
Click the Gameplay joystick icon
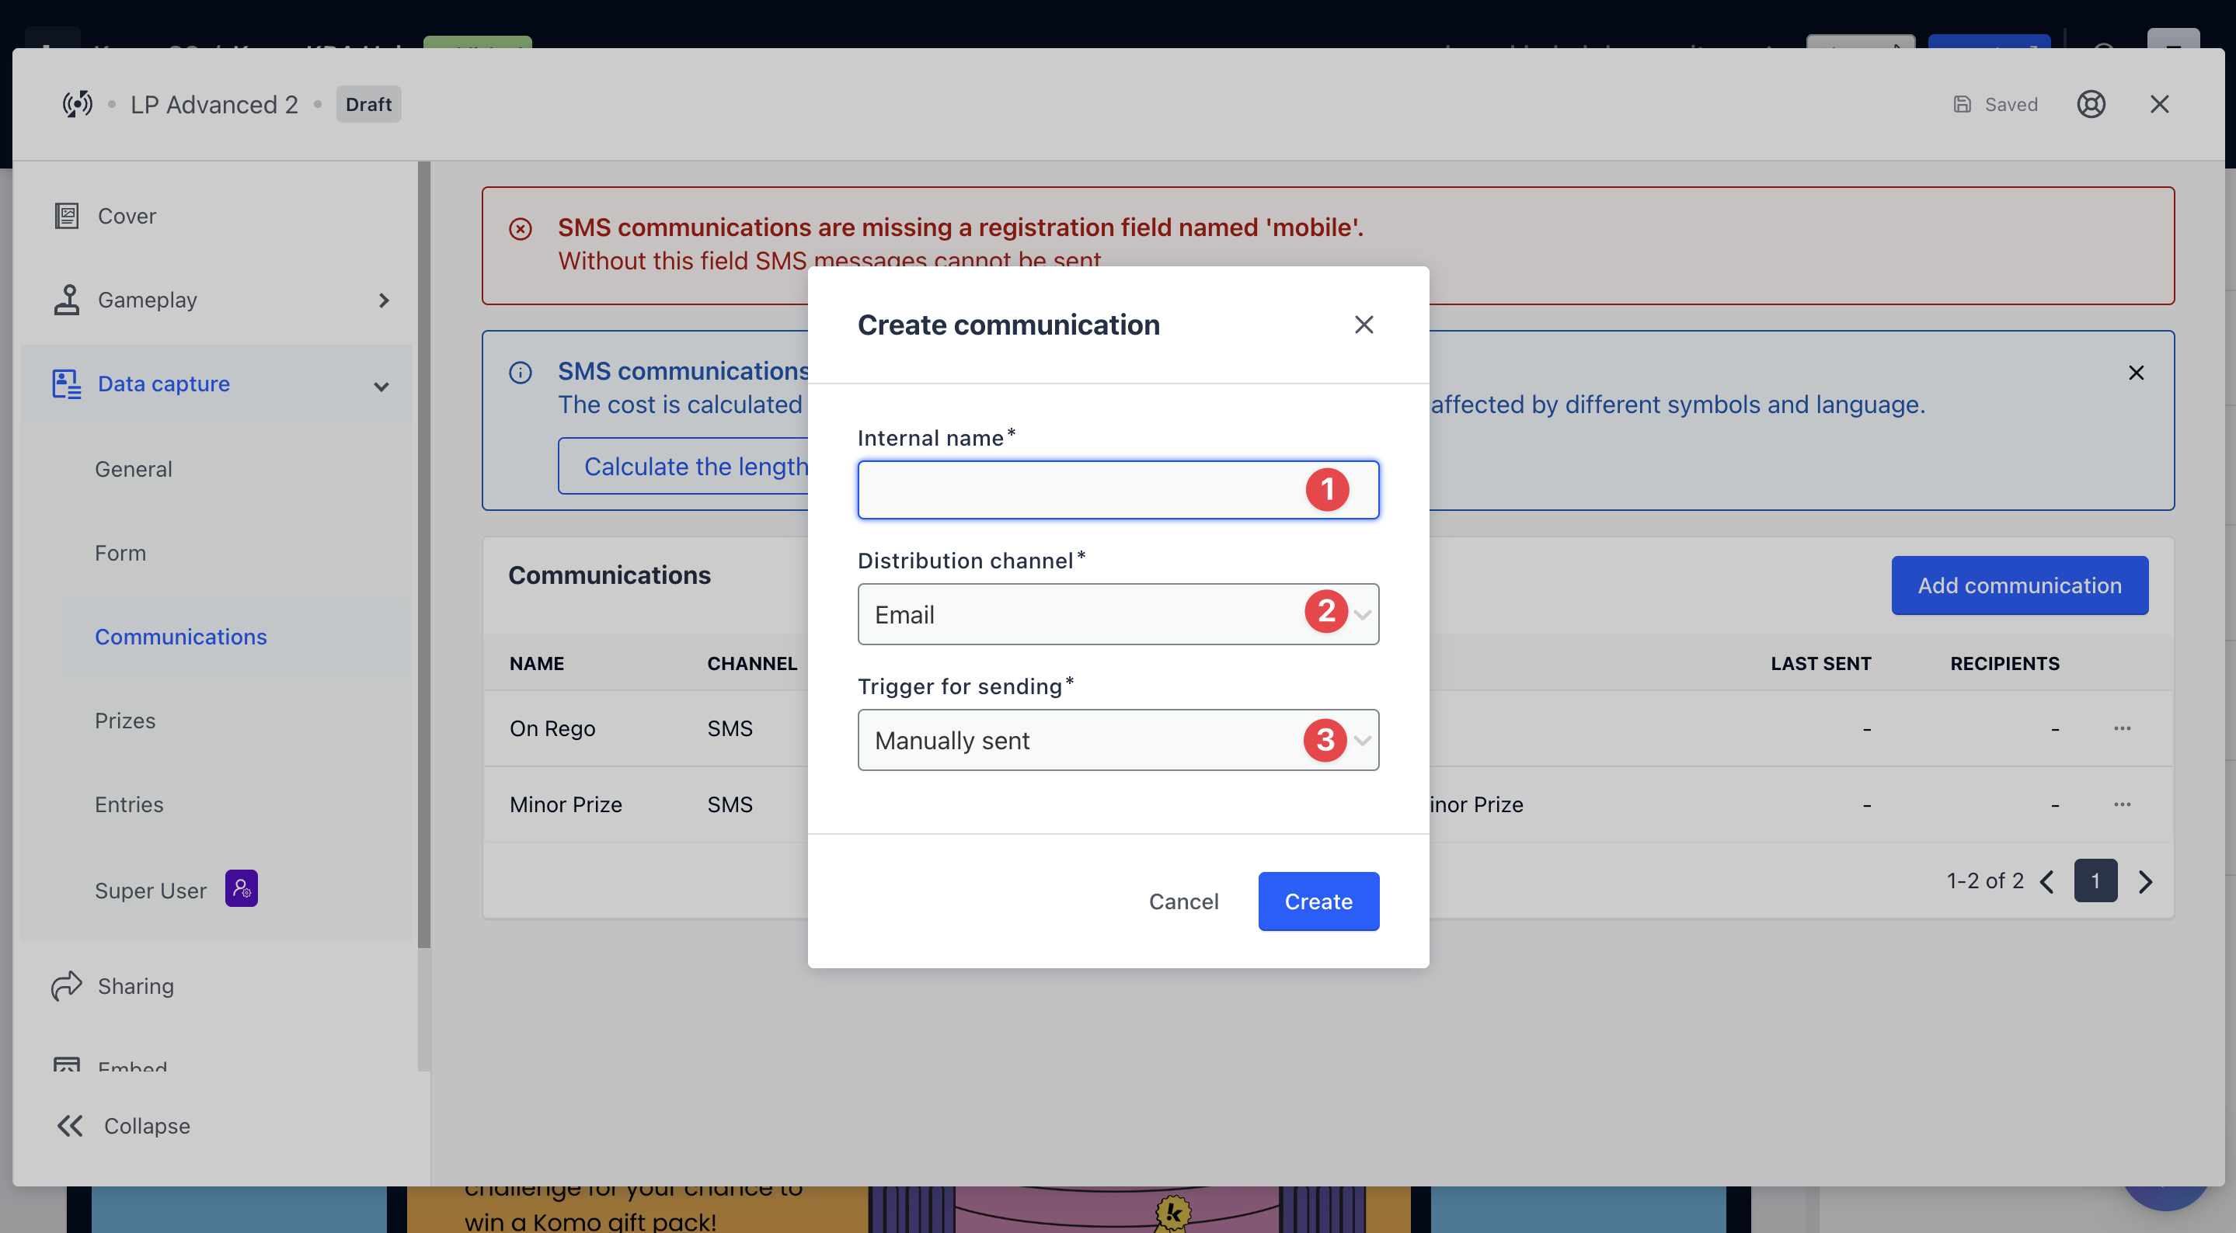67,300
